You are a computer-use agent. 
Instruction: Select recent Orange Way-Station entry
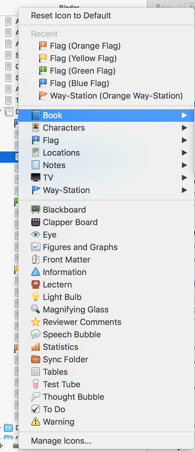pos(116,96)
